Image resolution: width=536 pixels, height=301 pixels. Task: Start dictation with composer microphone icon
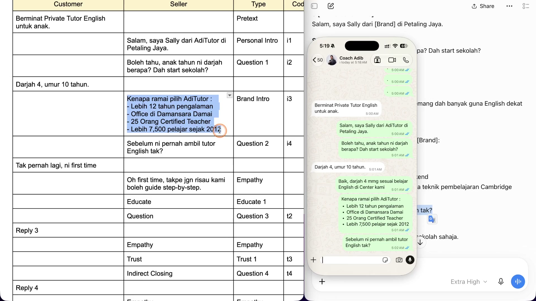tap(501, 282)
